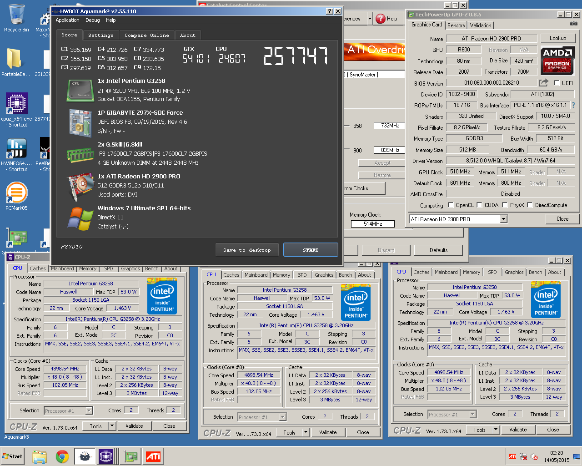Viewport: 582px width, 466px height.
Task: Open the Tools dropdown arrow in middle CPU-Z window
Action: pyautogui.click(x=306, y=432)
